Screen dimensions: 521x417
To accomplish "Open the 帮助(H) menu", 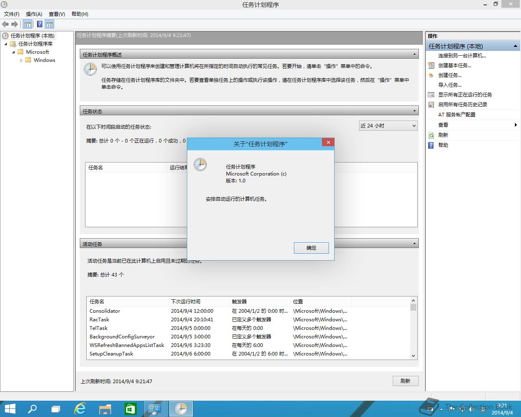I will click(80, 14).
